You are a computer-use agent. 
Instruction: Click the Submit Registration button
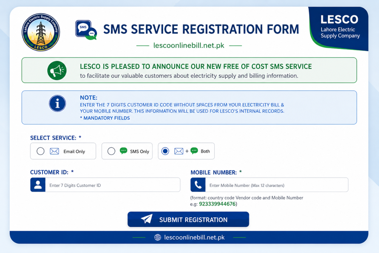(188, 219)
